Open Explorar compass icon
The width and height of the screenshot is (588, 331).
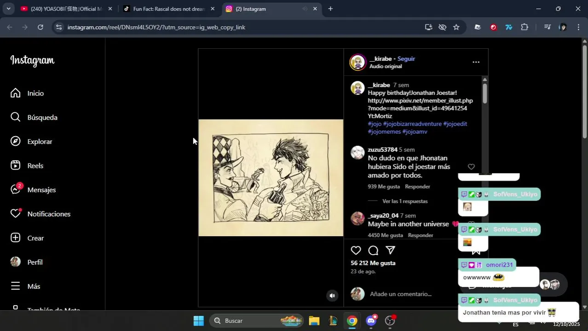click(x=16, y=142)
